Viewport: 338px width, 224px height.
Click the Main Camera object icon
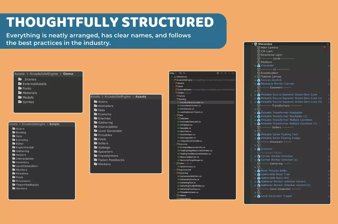[x=259, y=48]
